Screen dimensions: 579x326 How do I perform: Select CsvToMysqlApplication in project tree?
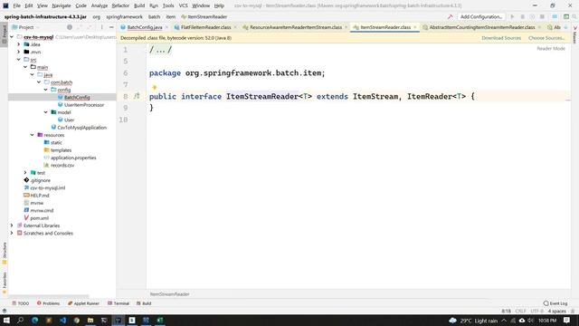click(82, 128)
